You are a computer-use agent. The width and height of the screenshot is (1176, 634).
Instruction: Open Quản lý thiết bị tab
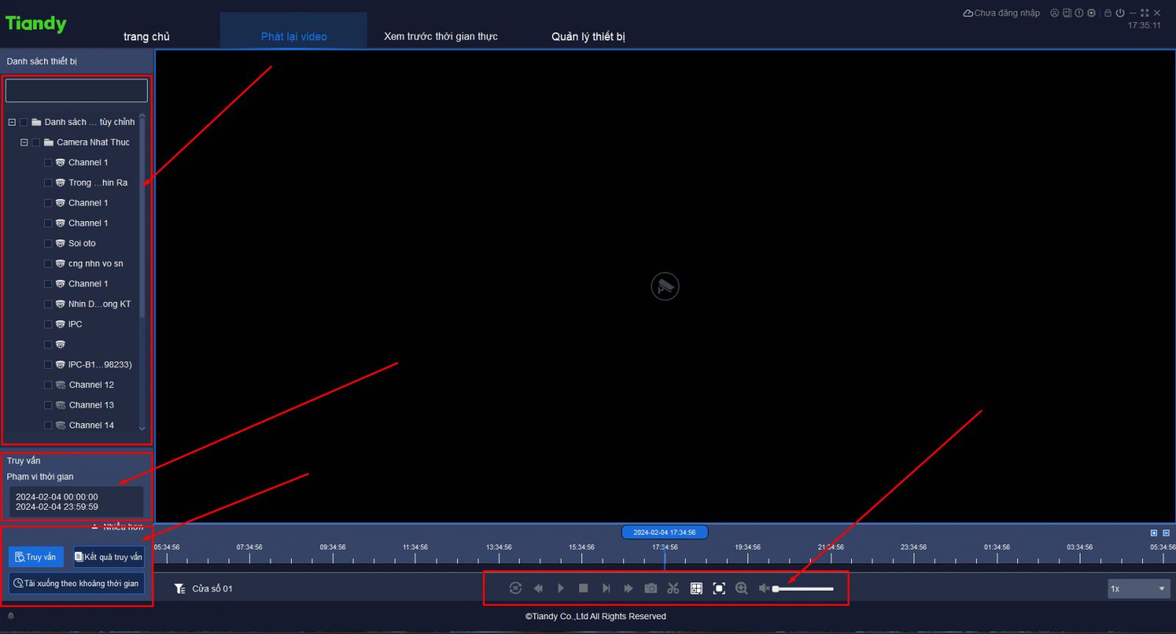[588, 36]
